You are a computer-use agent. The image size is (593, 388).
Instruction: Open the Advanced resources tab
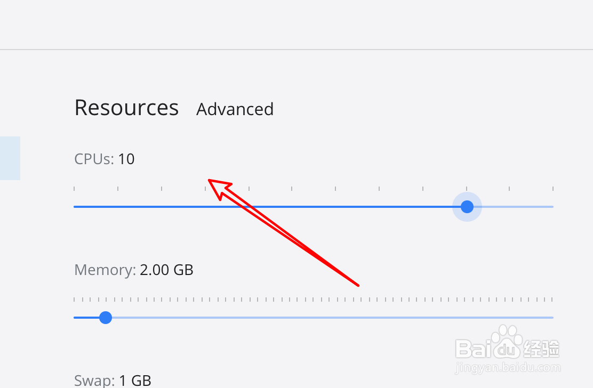click(235, 109)
